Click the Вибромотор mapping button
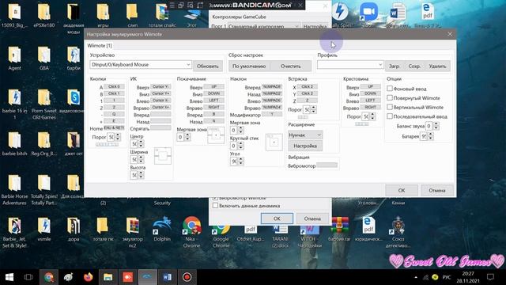The image size is (506, 285). point(327,165)
